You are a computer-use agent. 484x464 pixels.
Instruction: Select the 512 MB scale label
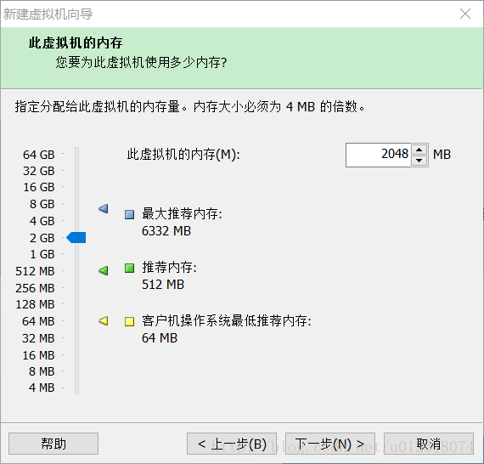point(35,271)
